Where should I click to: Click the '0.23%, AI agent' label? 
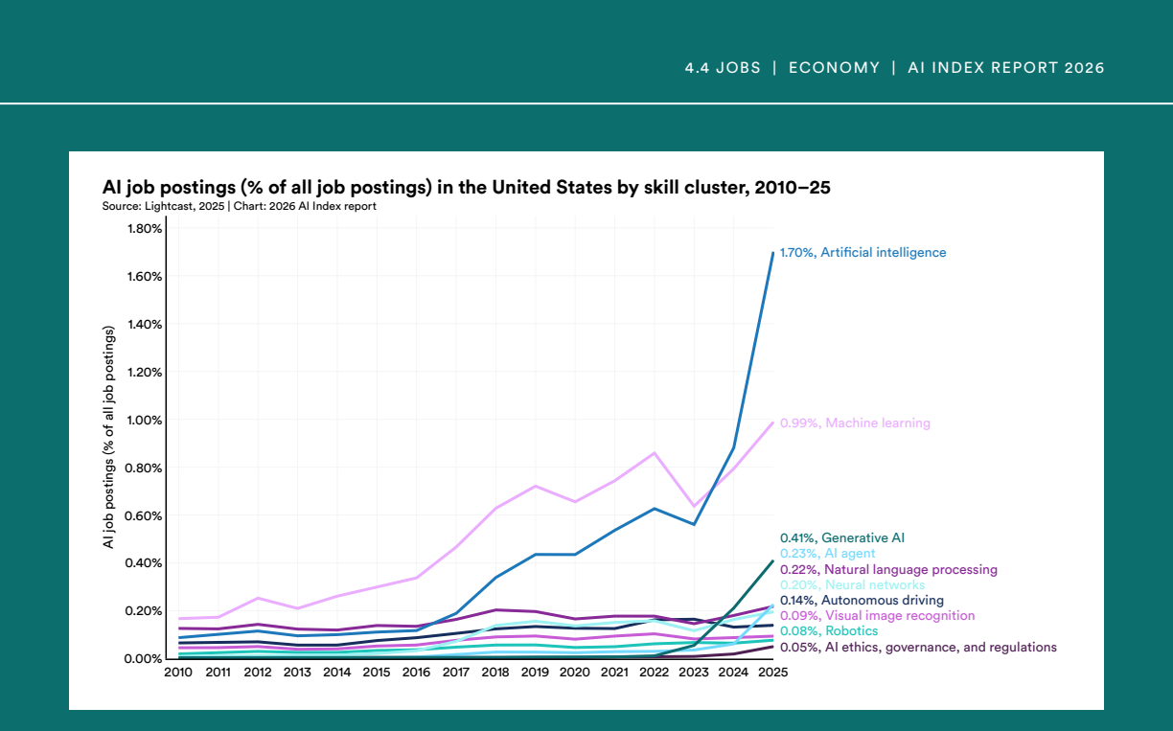(827, 554)
